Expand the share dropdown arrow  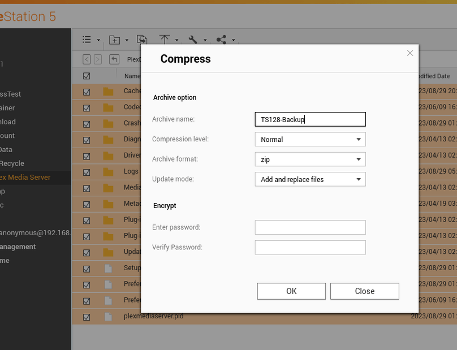[234, 40]
